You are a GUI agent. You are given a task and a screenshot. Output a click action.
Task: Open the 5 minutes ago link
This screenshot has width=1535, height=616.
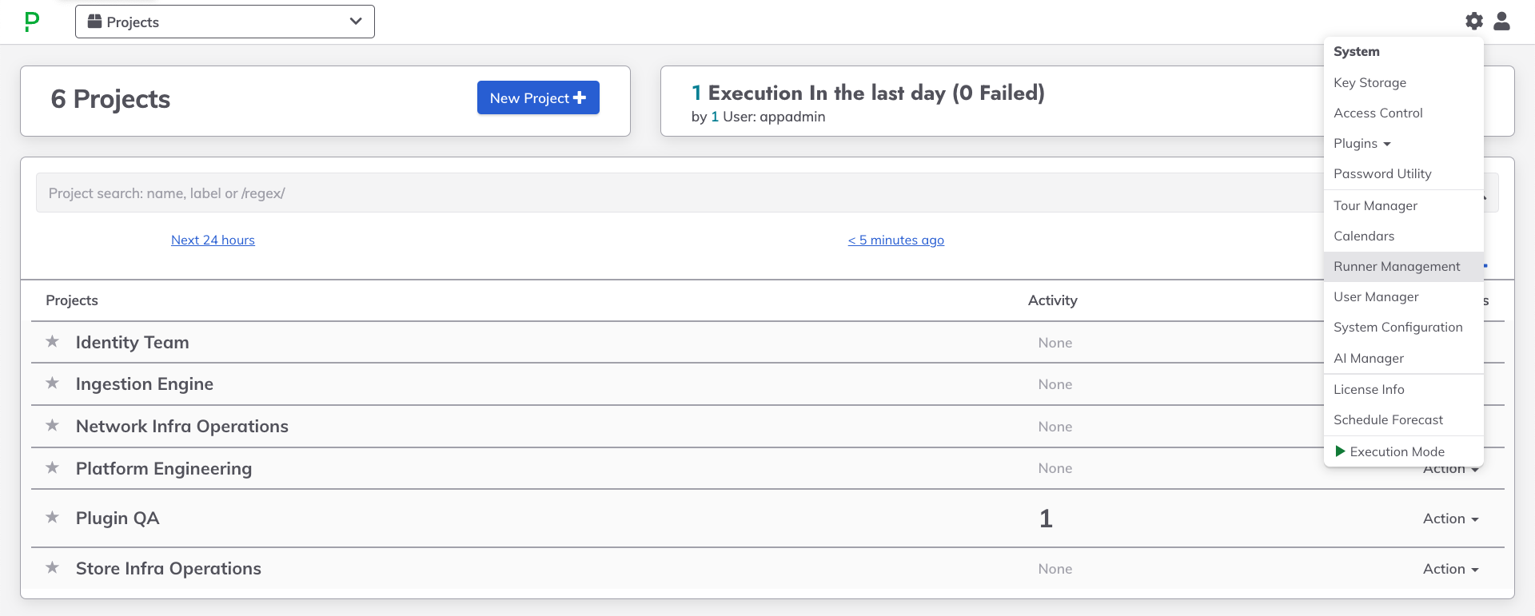896,240
